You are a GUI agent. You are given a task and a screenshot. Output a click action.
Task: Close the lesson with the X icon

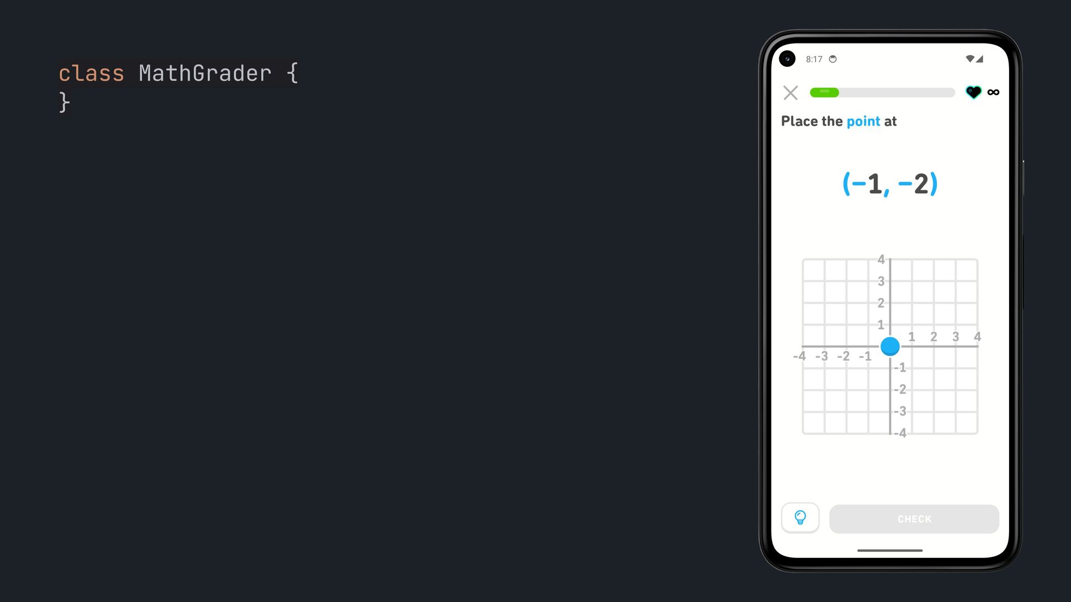click(x=790, y=93)
